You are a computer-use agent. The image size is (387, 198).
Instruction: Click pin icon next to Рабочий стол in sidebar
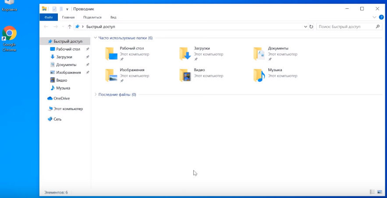(x=87, y=49)
